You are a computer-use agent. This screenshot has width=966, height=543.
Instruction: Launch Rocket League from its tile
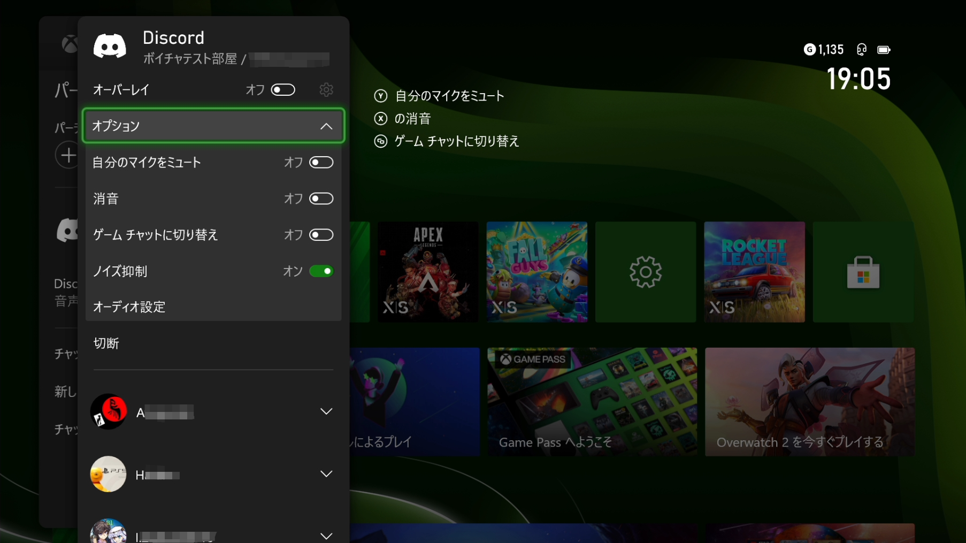754,272
